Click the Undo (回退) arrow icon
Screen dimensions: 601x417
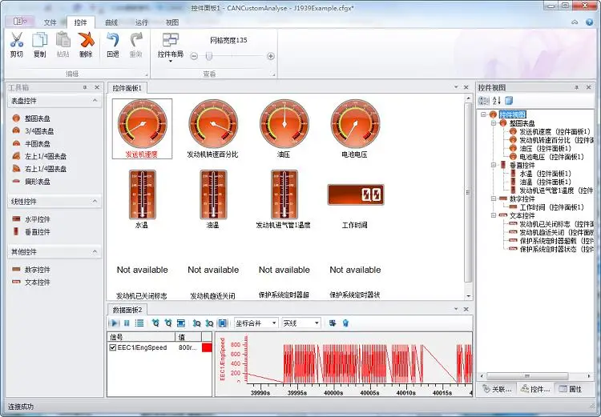113,40
